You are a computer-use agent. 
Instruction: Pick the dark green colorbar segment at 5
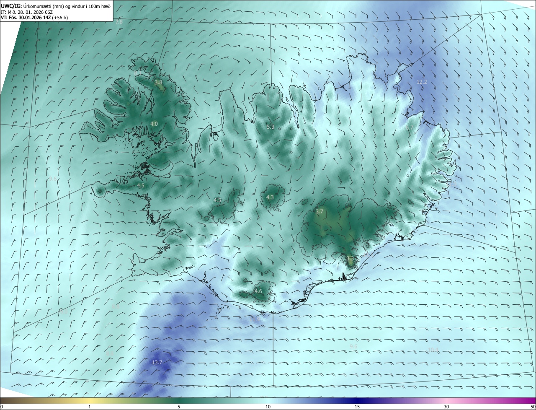click(x=179, y=400)
